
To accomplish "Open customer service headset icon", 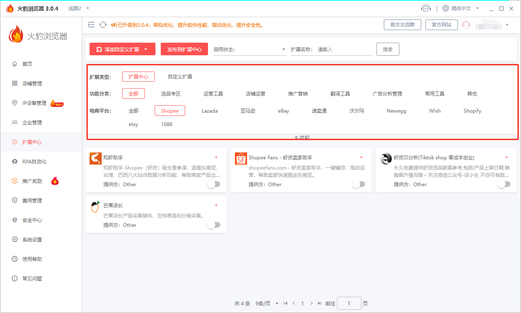I will (426, 8).
